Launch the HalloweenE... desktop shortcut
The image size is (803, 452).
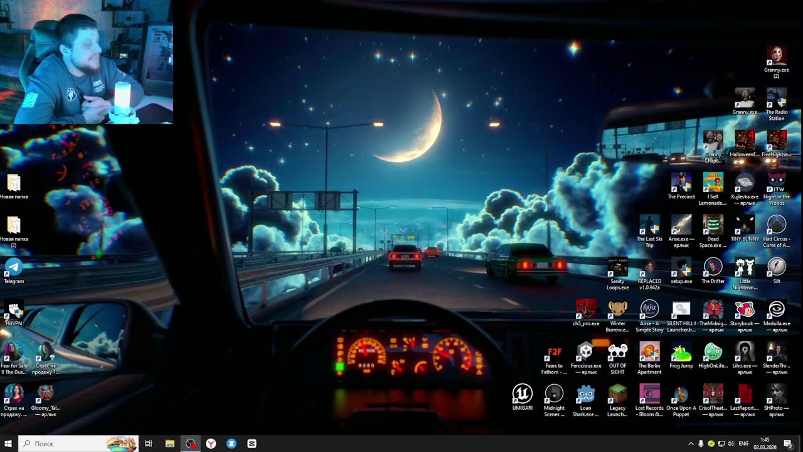[745, 144]
